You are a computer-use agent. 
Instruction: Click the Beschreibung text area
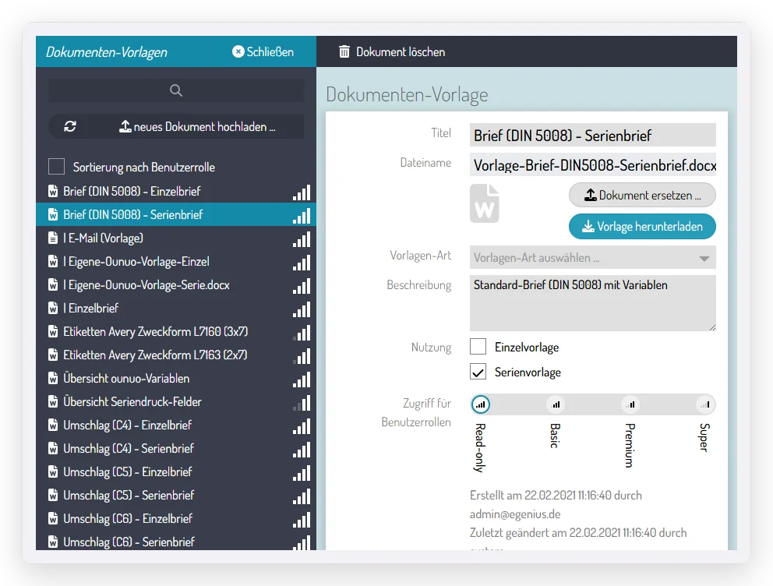pyautogui.click(x=592, y=303)
